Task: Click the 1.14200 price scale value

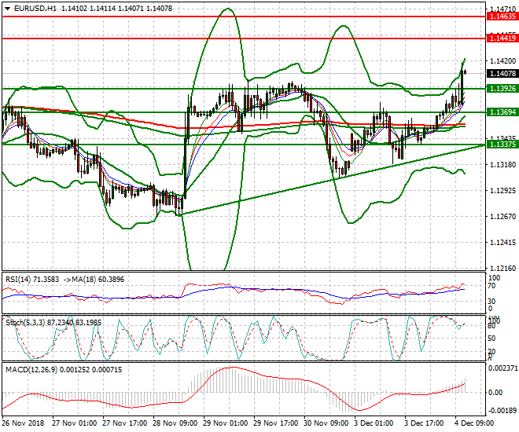Action: [x=502, y=60]
